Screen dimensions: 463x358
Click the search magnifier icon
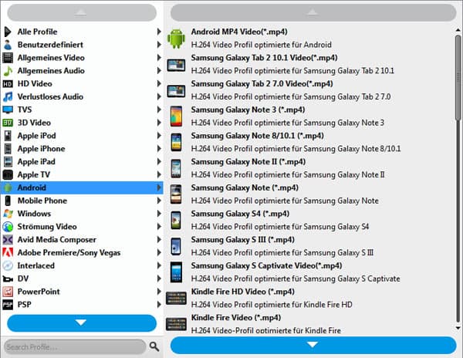click(x=154, y=346)
